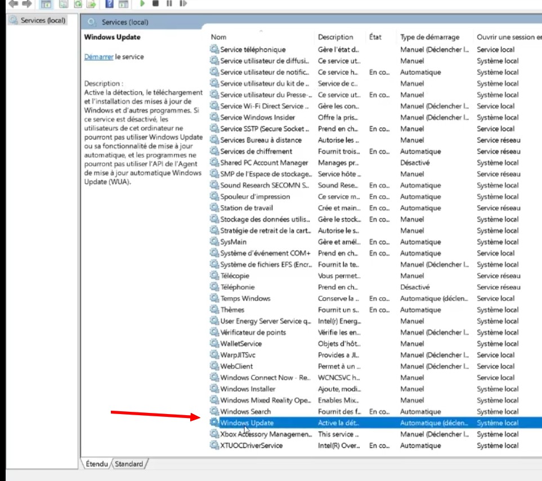The image size is (542, 481).
Task: Sort list by Nom column header
Action: pos(218,37)
